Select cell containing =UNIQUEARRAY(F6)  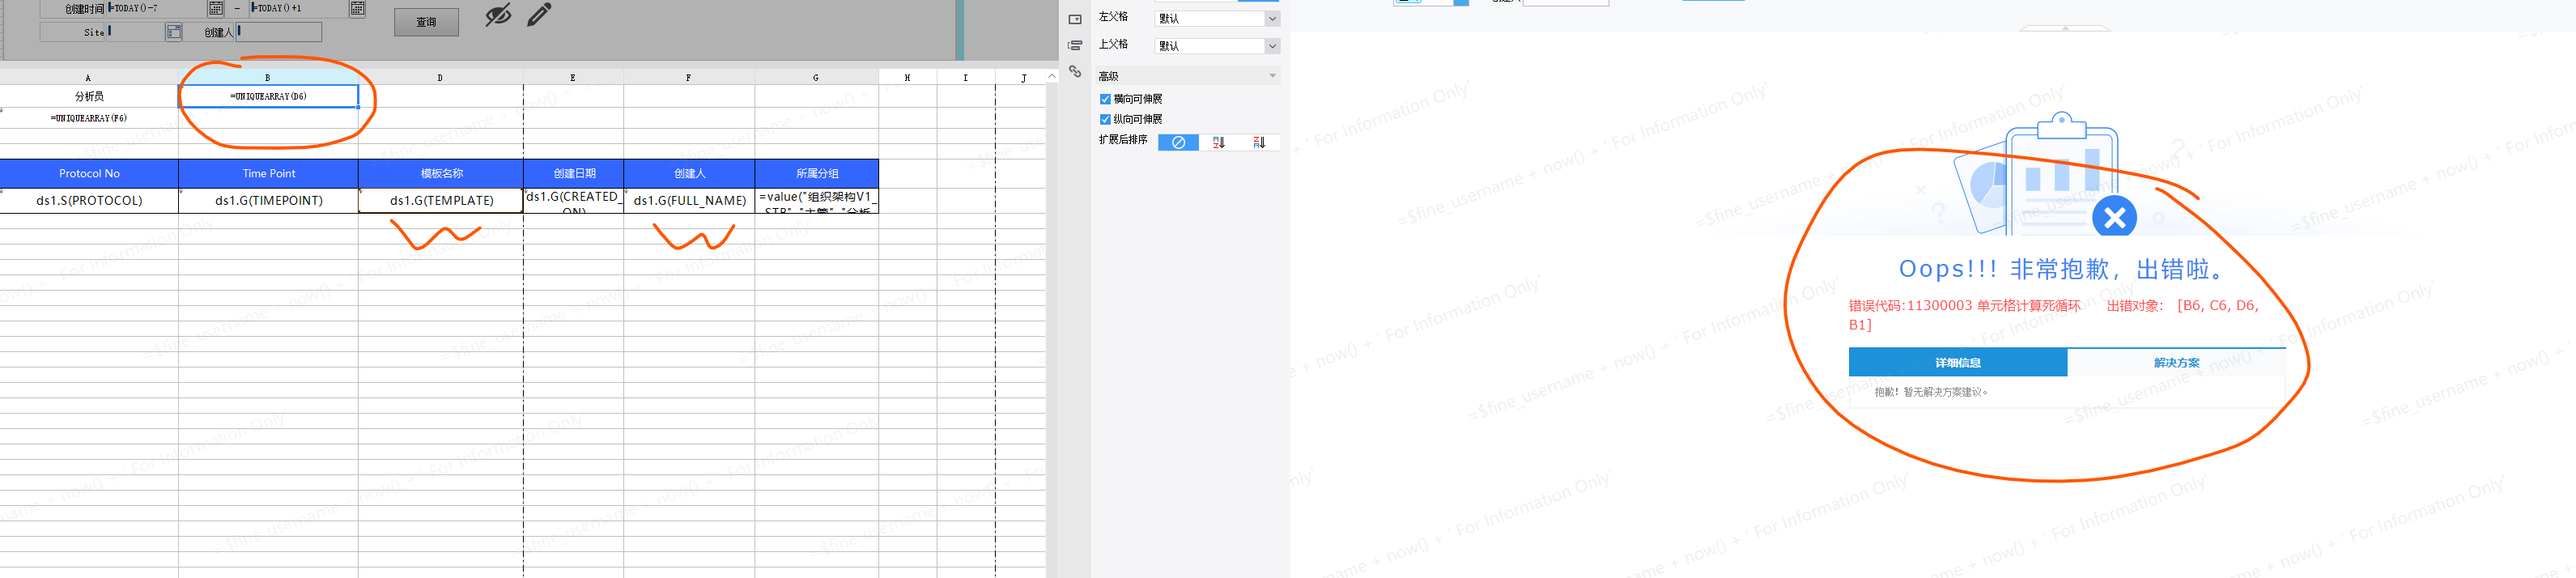pos(89,118)
